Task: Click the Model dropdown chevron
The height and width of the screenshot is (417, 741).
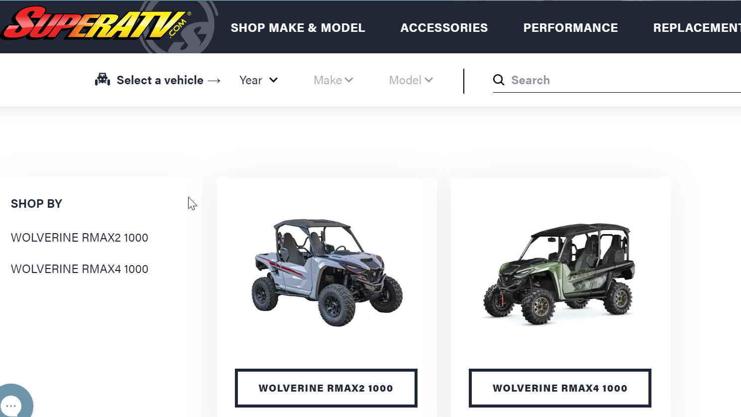Action: coord(428,80)
